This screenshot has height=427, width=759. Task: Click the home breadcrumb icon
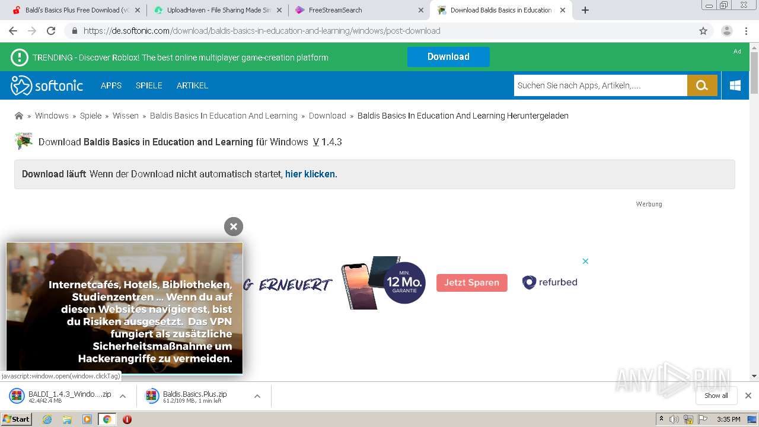click(x=19, y=116)
